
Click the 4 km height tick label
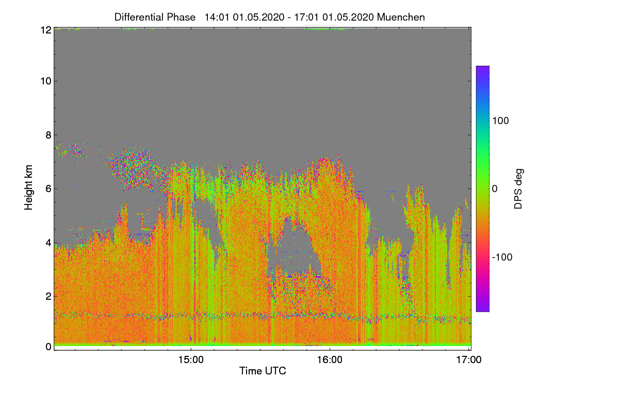point(48,242)
